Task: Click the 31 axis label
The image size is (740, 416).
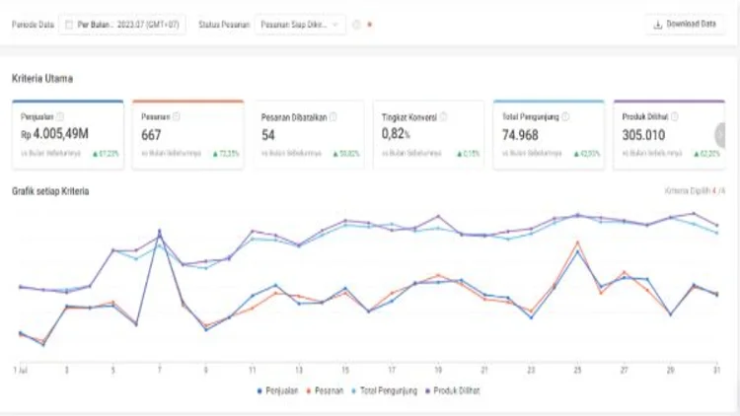Action: 717,371
